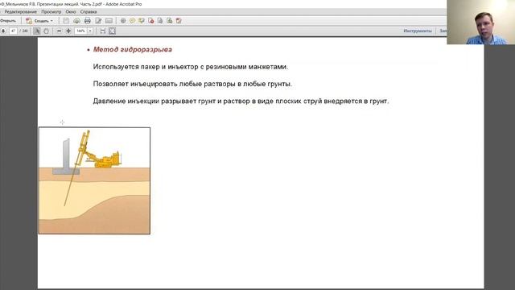Click the edit text page icon
515x290 pixels.
[98, 21]
